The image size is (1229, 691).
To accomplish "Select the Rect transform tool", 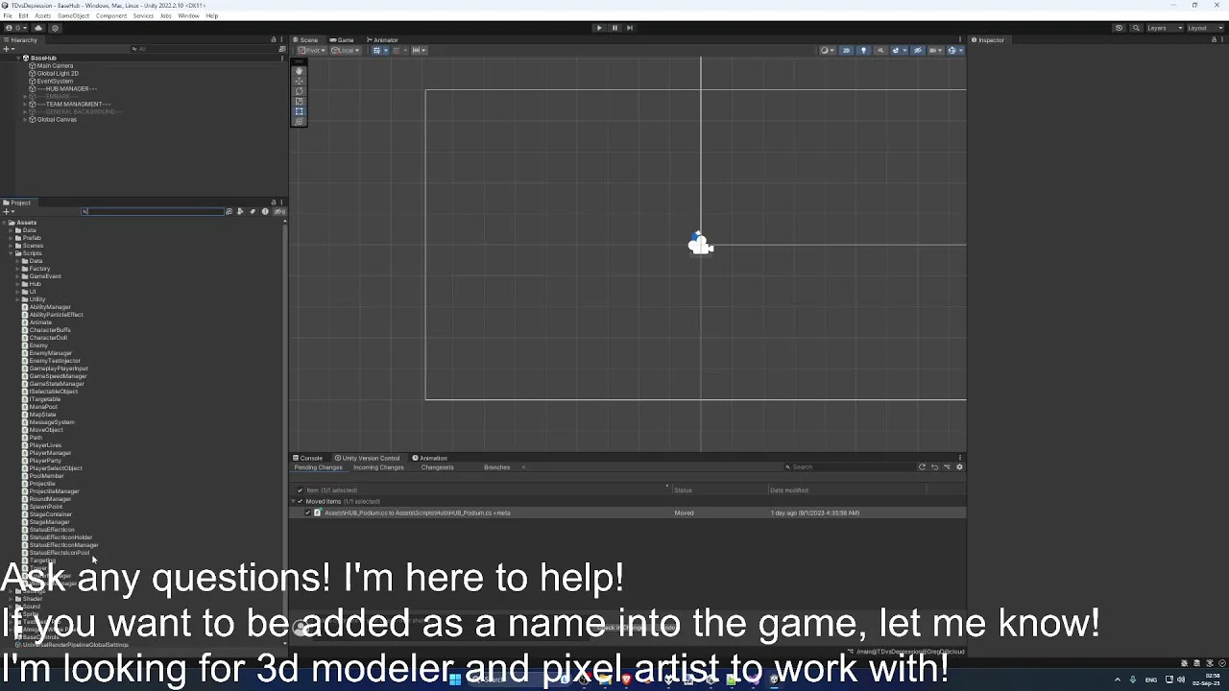I will [x=299, y=110].
